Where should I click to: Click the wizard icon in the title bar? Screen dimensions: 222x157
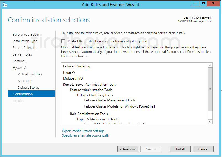(x=5, y=4)
